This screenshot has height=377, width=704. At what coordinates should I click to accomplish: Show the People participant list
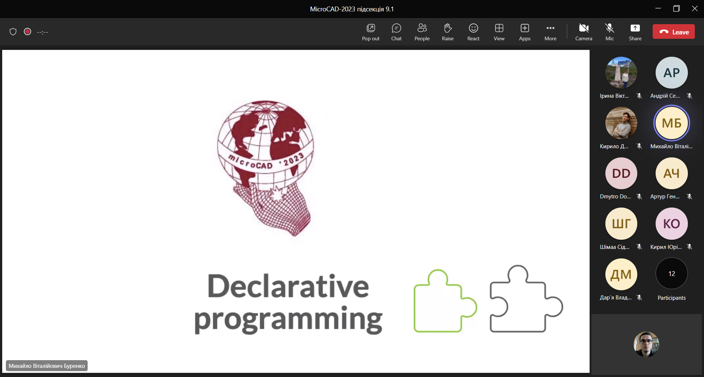click(422, 32)
